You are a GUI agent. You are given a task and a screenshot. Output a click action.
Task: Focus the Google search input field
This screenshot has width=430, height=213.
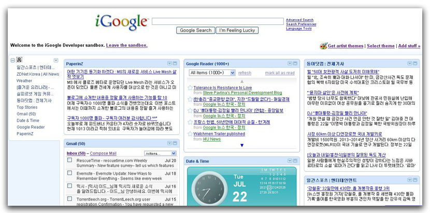218,21
